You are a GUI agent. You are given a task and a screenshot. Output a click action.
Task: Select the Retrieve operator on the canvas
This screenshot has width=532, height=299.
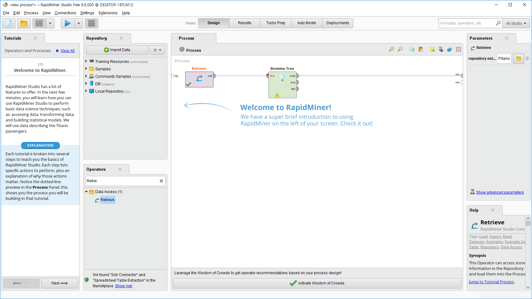point(199,79)
